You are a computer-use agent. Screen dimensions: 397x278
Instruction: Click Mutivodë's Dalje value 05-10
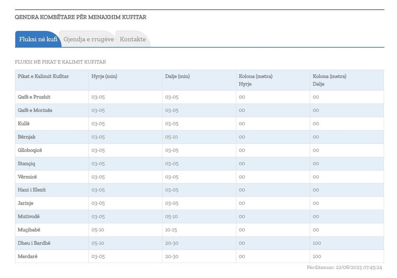click(171, 217)
